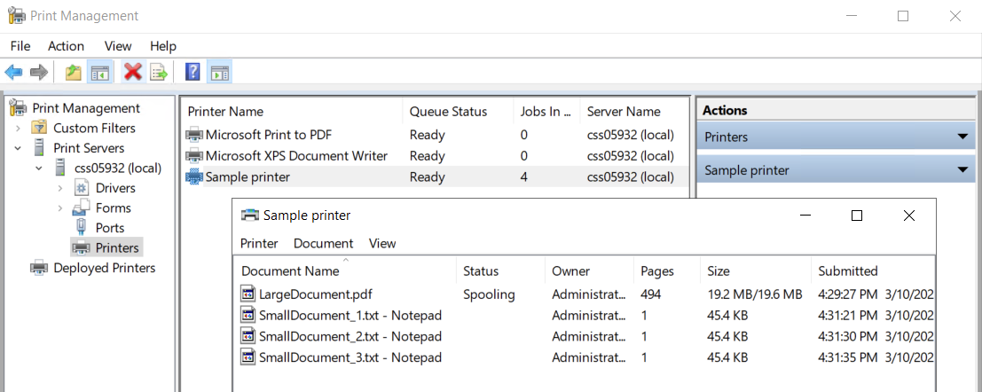Select Microsoft Print to PDF printer row
This screenshot has height=392, width=982.
coord(281,136)
